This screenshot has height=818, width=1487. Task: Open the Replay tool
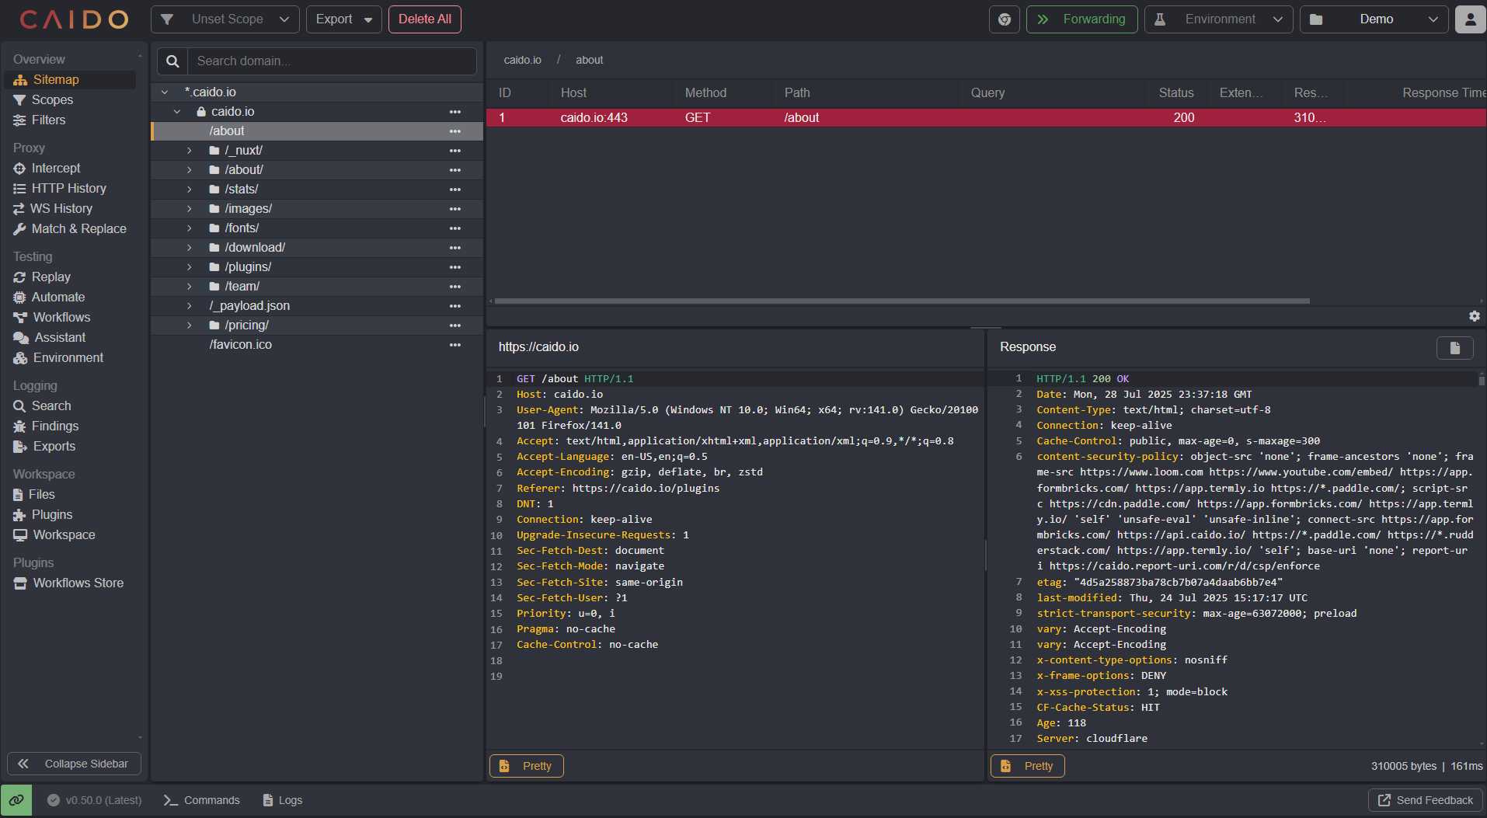[x=50, y=277]
